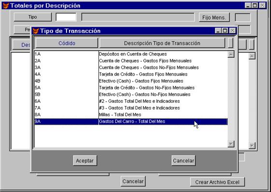Click code cell 6A
Screen dimensions: 271x192
tap(67, 101)
